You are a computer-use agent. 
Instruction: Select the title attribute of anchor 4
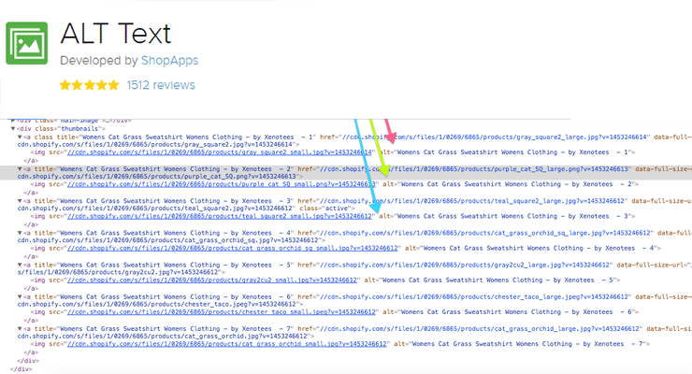coord(165,233)
